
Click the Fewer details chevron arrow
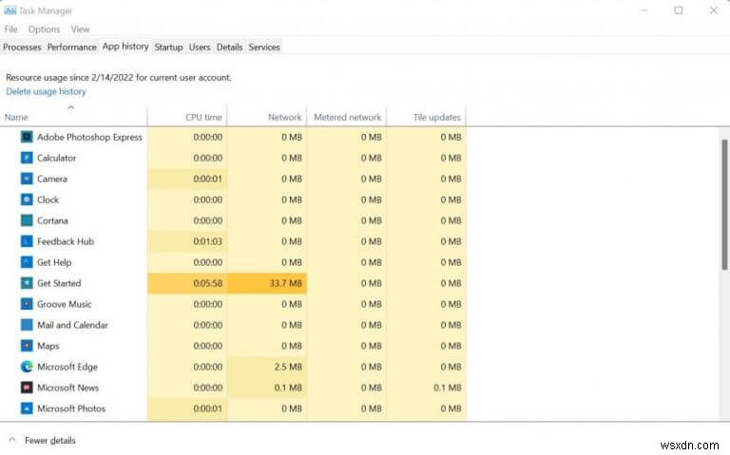[12, 440]
